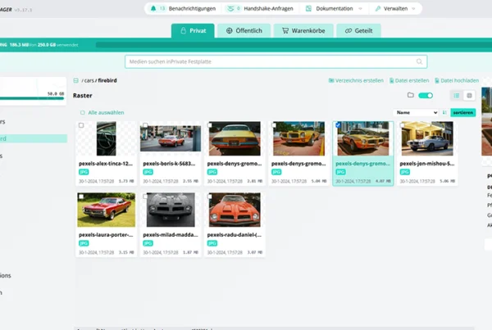Click the 50.0 GB quota bar in sidebar
492x330 pixels.
[x=32, y=98]
